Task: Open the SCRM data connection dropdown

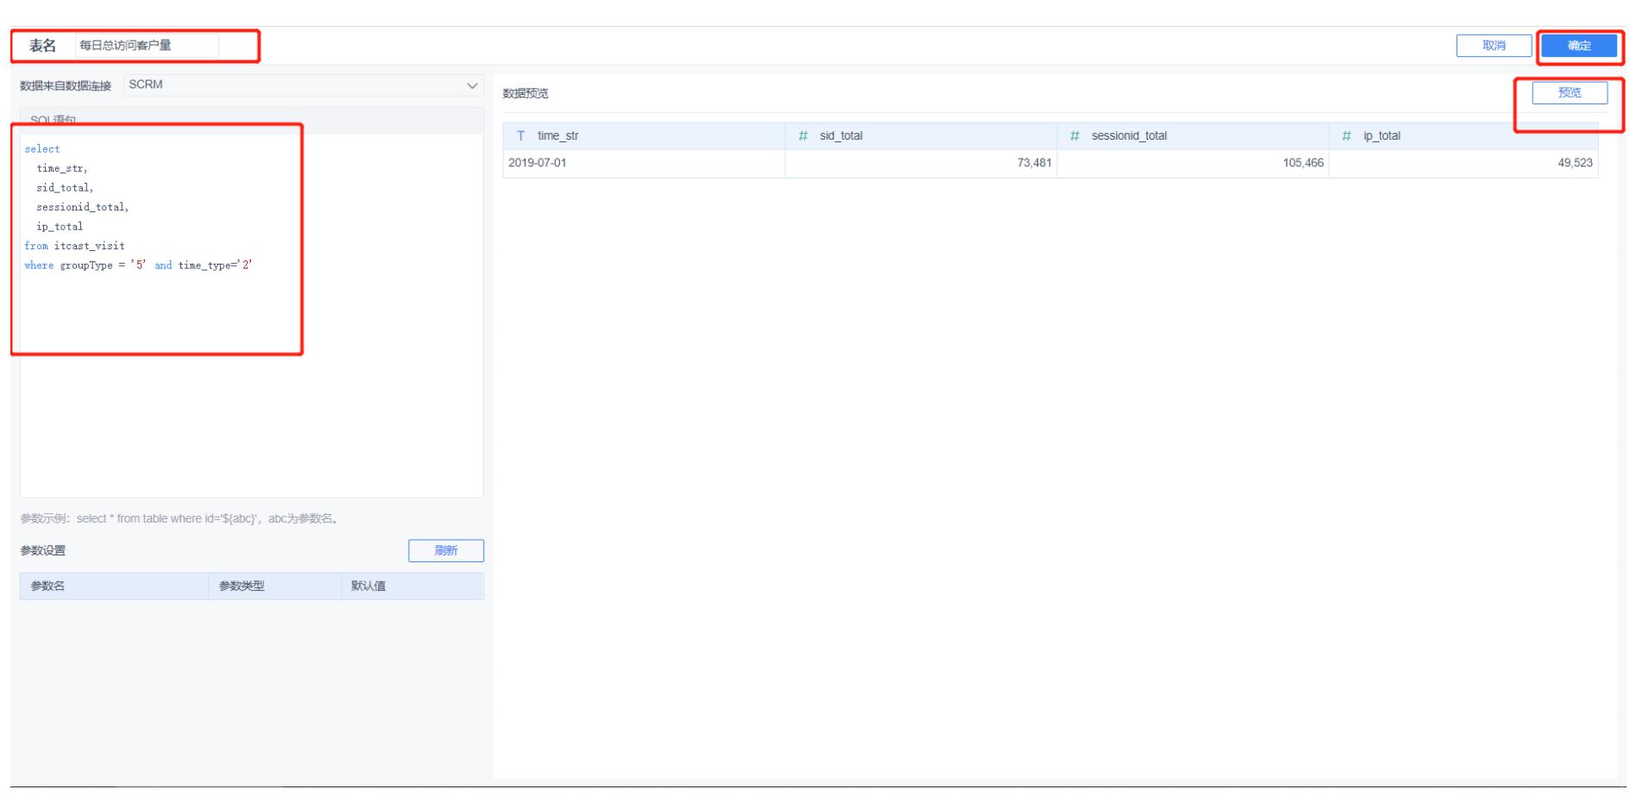Action: tap(303, 85)
